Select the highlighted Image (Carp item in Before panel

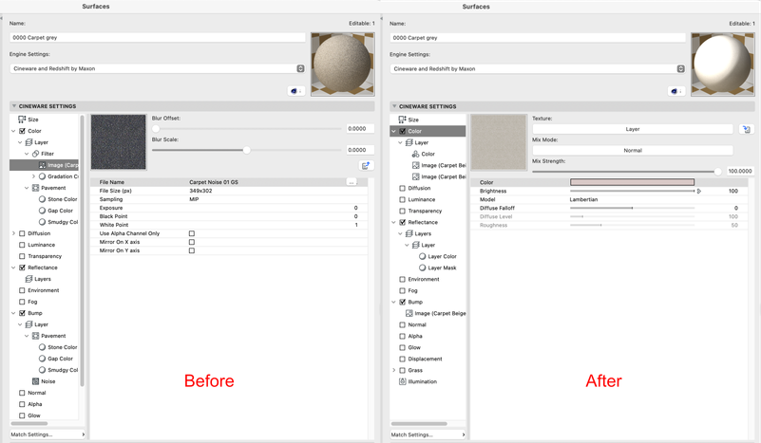pos(44,165)
